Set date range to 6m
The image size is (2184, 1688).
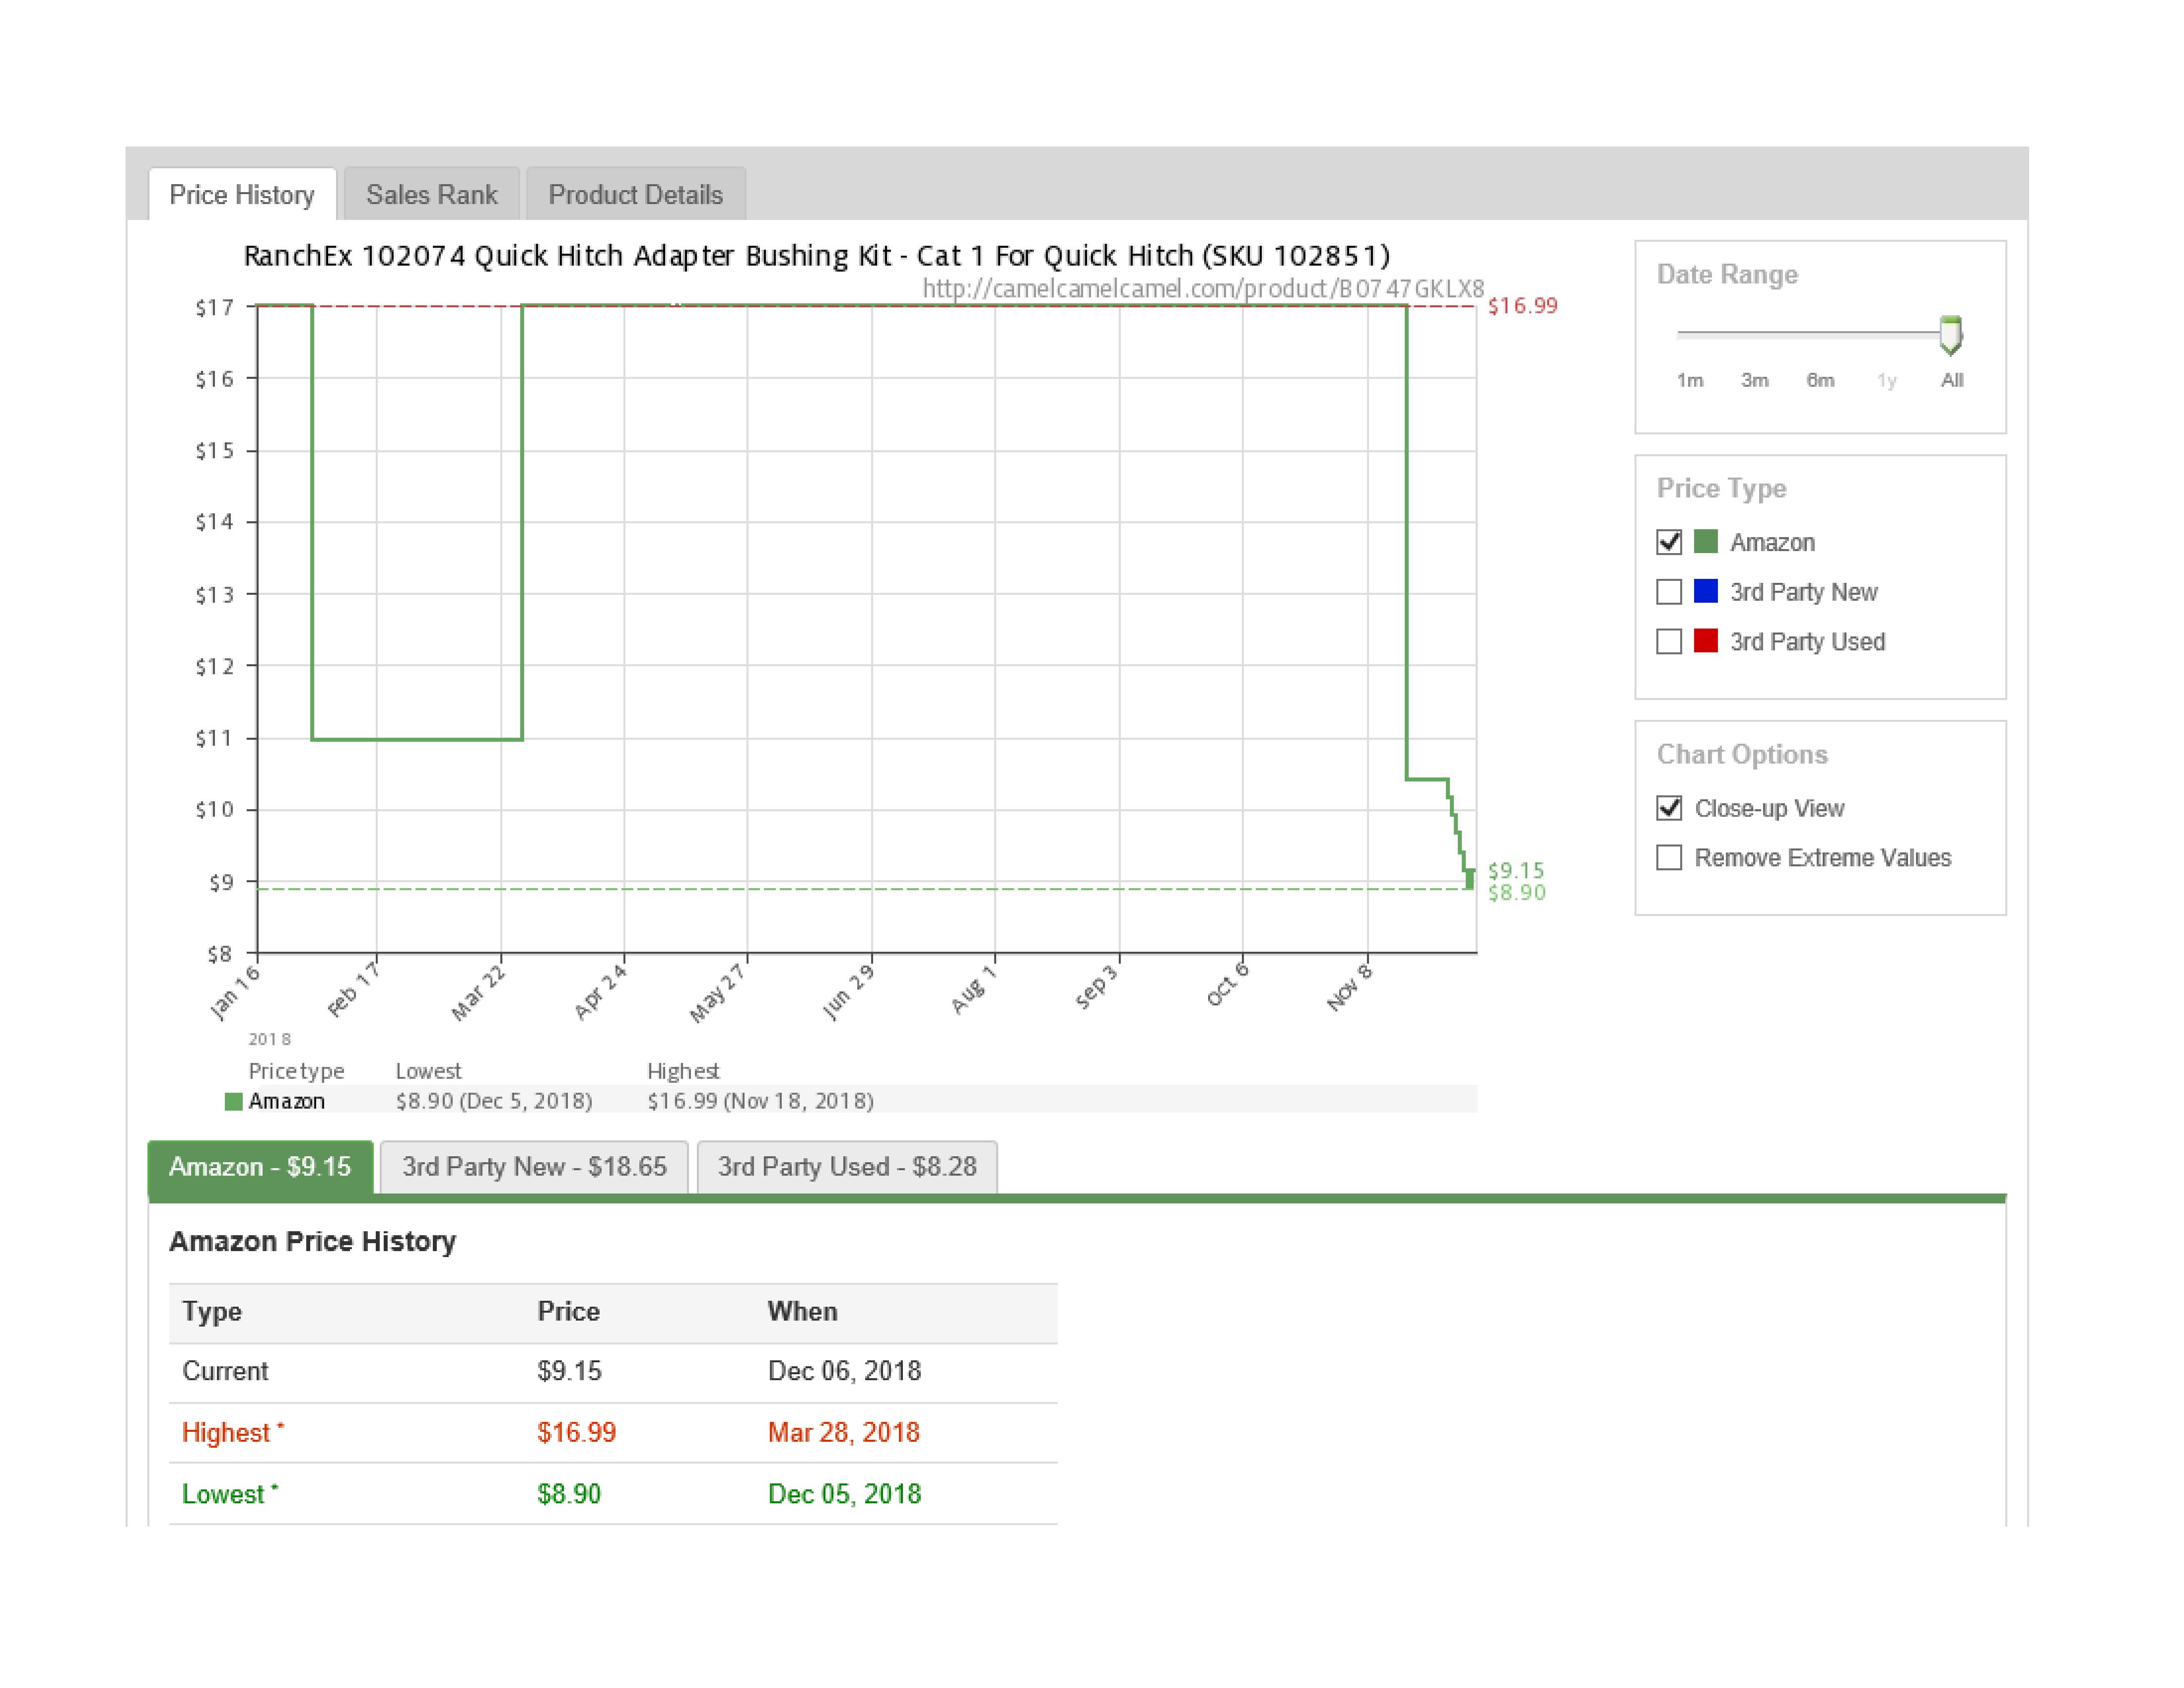pyautogui.click(x=1820, y=380)
